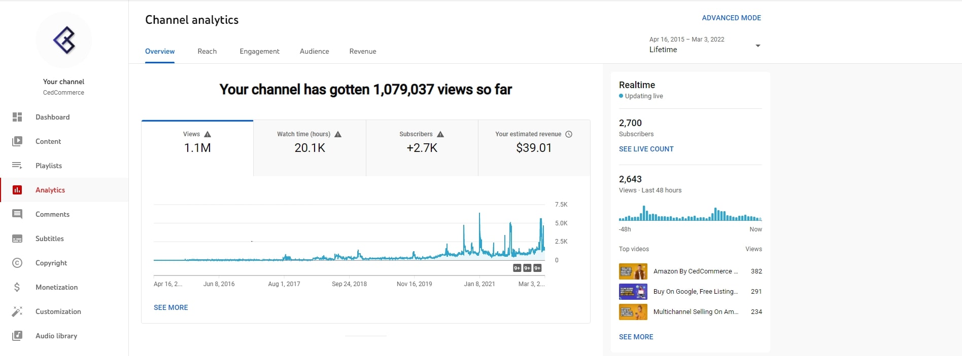Click the Amazon By CedCommerce video title

(695, 271)
